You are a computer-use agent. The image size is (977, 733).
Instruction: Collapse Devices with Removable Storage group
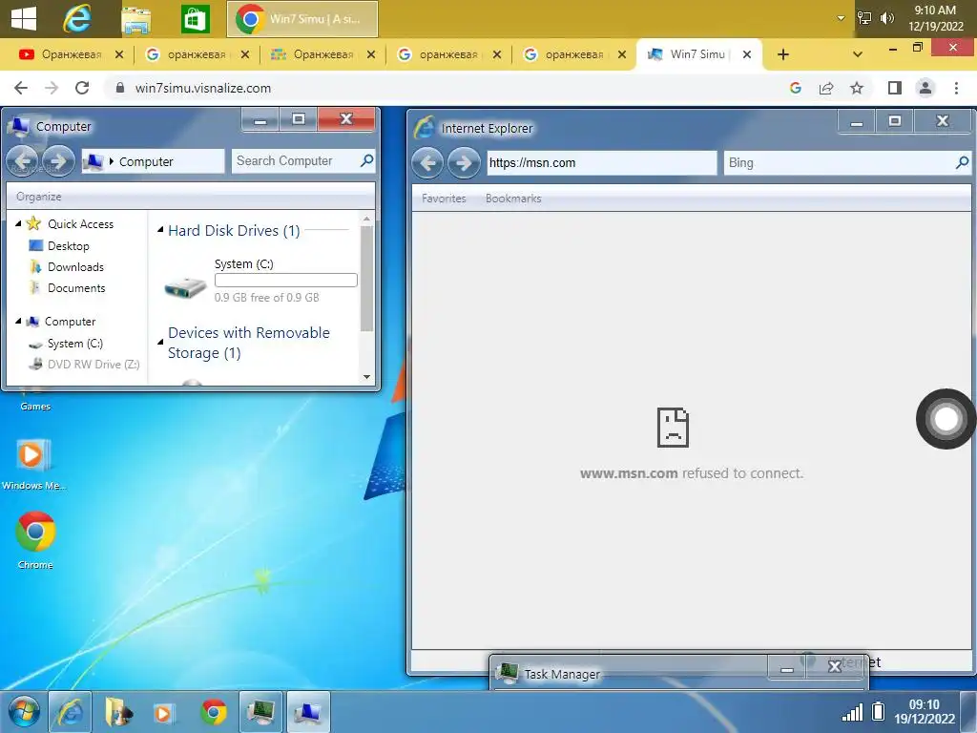[x=160, y=342]
